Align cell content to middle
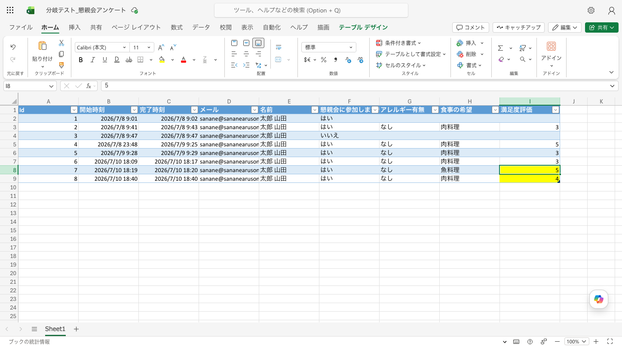Screen dimensions: 622x346 point(246,43)
